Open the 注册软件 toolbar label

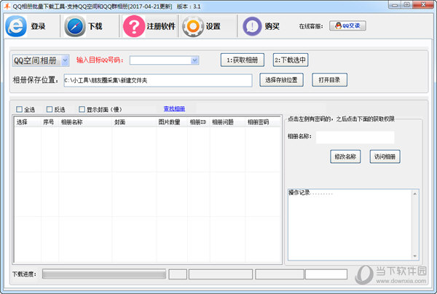point(161,26)
